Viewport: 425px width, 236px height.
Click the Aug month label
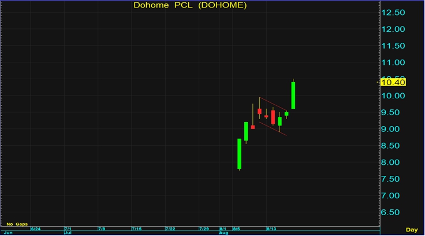pos(223,233)
